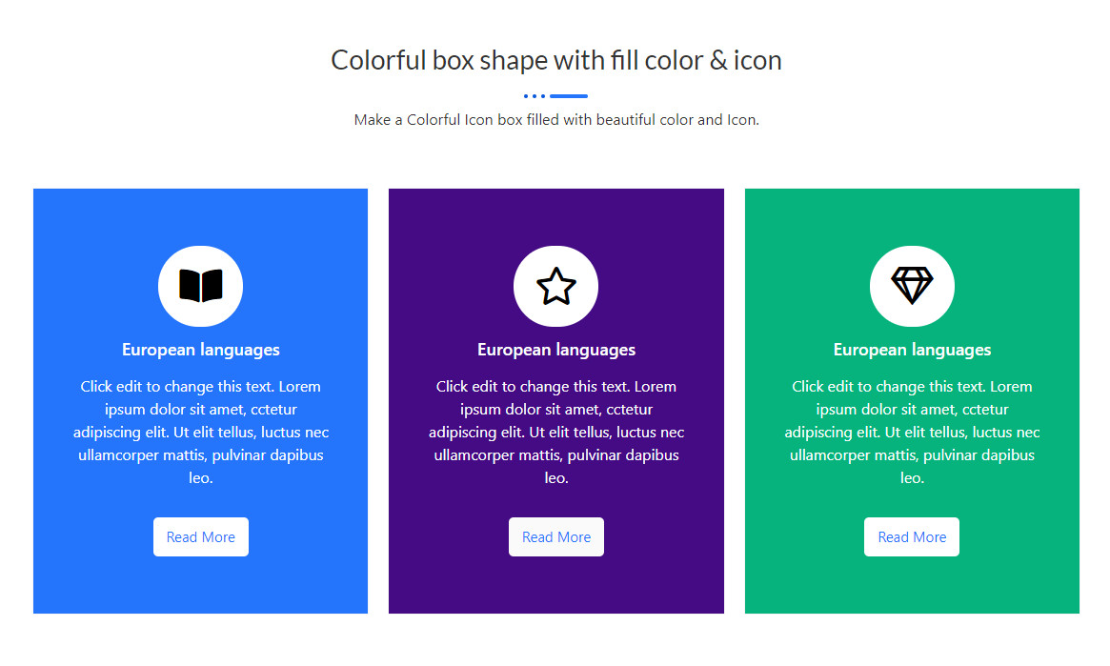This screenshot has width=1110, height=666.
Task: Click the subtitle 'Make a Colorful Icon box'
Action: pyautogui.click(x=556, y=120)
